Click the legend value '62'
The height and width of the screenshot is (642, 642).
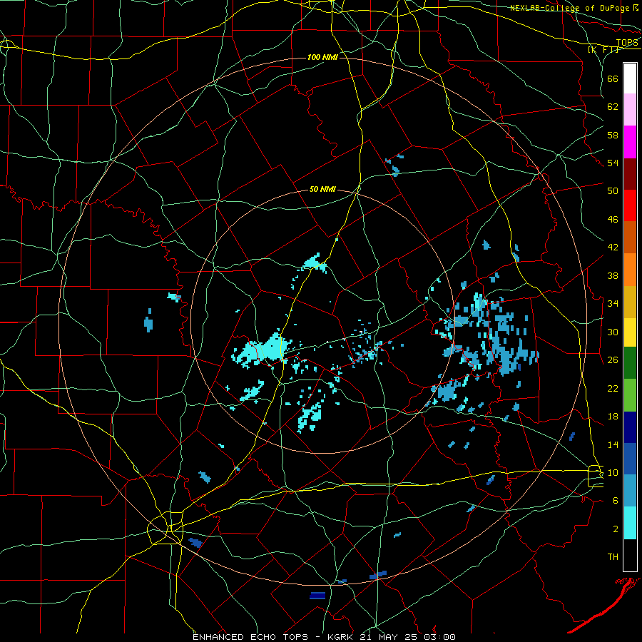[613, 107]
